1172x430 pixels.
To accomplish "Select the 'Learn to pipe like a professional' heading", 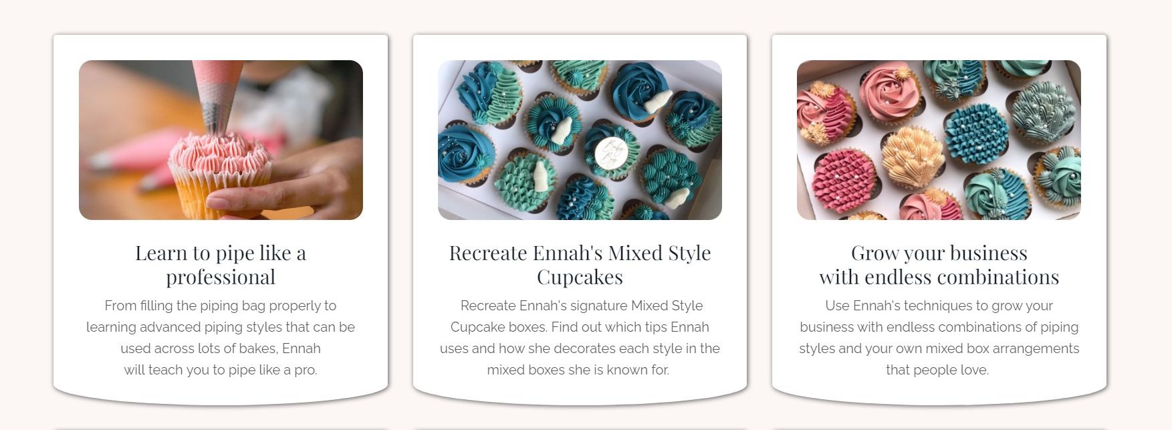I will [x=221, y=265].
